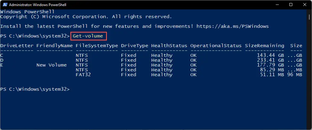Click the PowerShell icon in title bar
The height and width of the screenshot is (130, 312).
pos(5,5)
